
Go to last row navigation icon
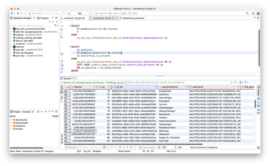tap(131, 147)
